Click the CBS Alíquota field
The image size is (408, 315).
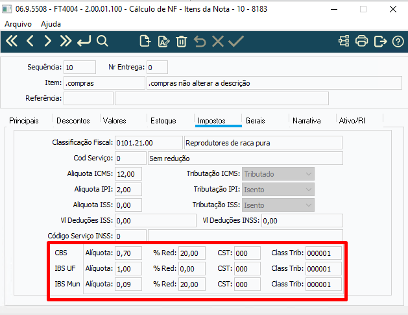(128, 253)
